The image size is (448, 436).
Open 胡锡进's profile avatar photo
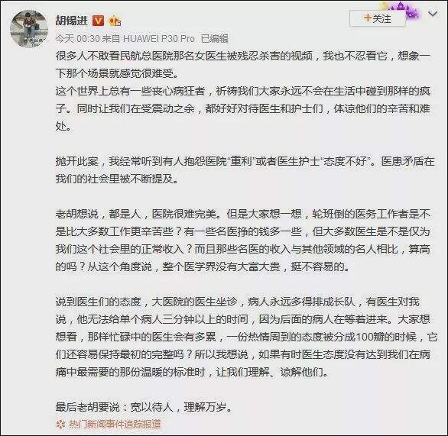pos(29,29)
